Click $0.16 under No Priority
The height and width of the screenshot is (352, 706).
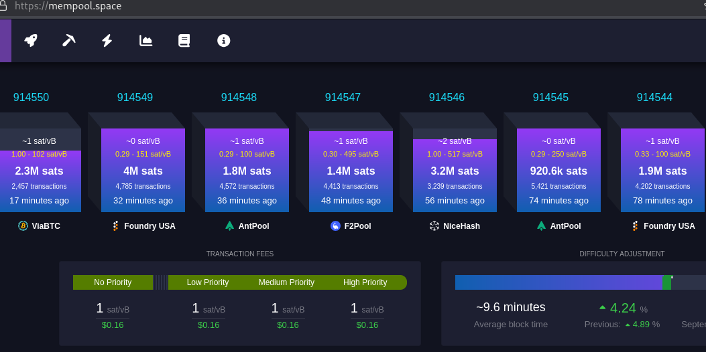pyautogui.click(x=113, y=325)
